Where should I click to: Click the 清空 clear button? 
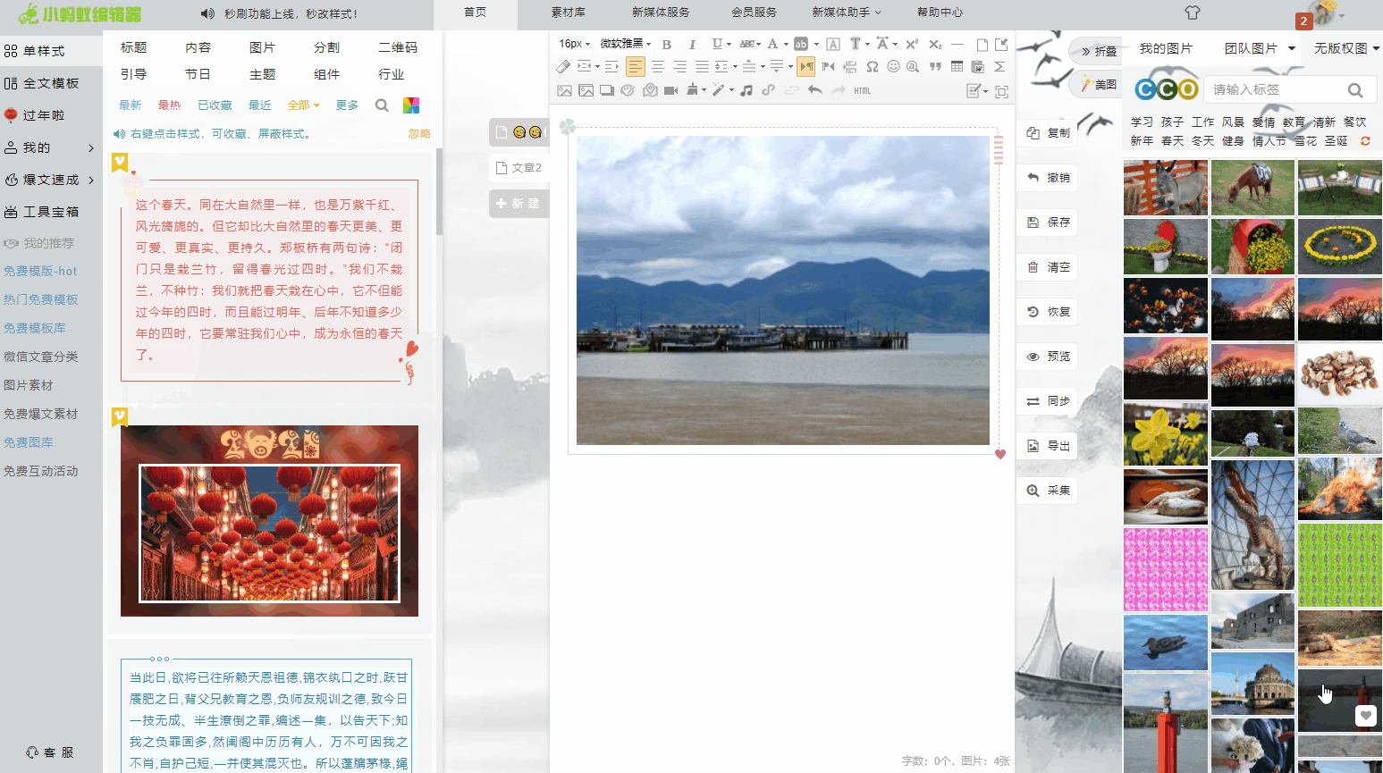click(x=1048, y=266)
